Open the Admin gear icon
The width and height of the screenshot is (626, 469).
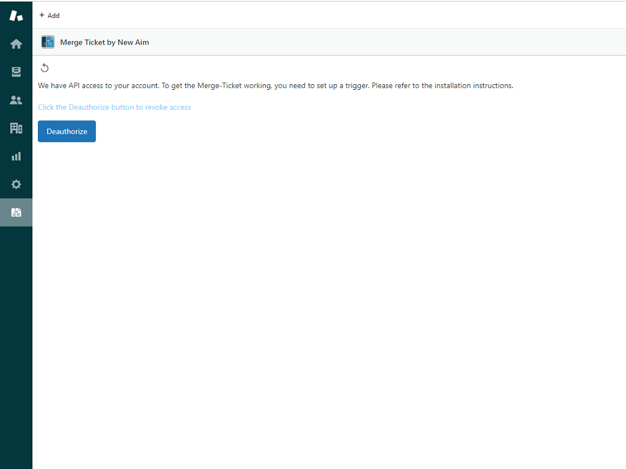[16, 184]
